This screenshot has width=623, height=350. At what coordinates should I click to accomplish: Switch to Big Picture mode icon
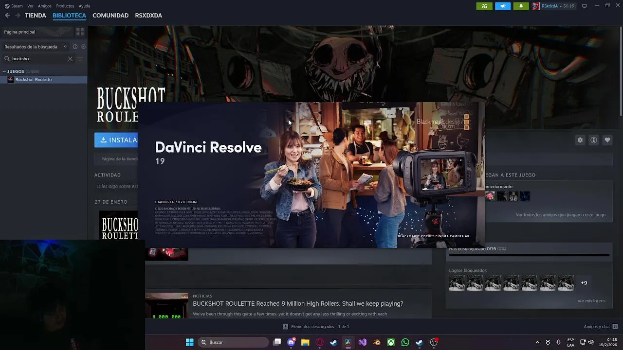click(585, 6)
